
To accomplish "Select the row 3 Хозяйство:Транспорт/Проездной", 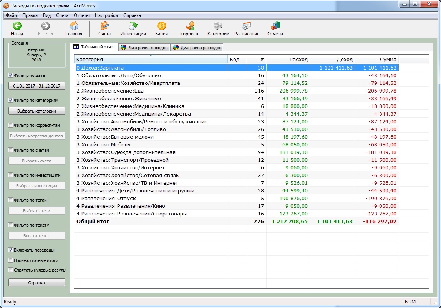I will [x=237, y=160].
